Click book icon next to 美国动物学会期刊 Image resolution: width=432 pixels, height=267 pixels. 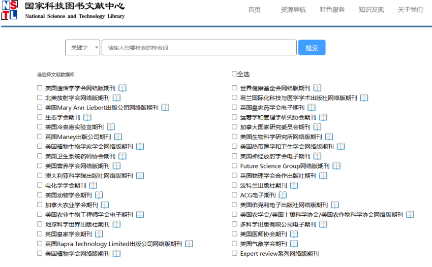99,195
